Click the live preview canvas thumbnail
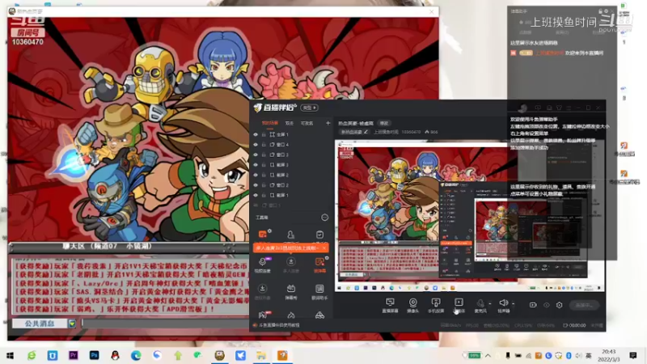Screen dimensions: 647x364 pos(470,216)
